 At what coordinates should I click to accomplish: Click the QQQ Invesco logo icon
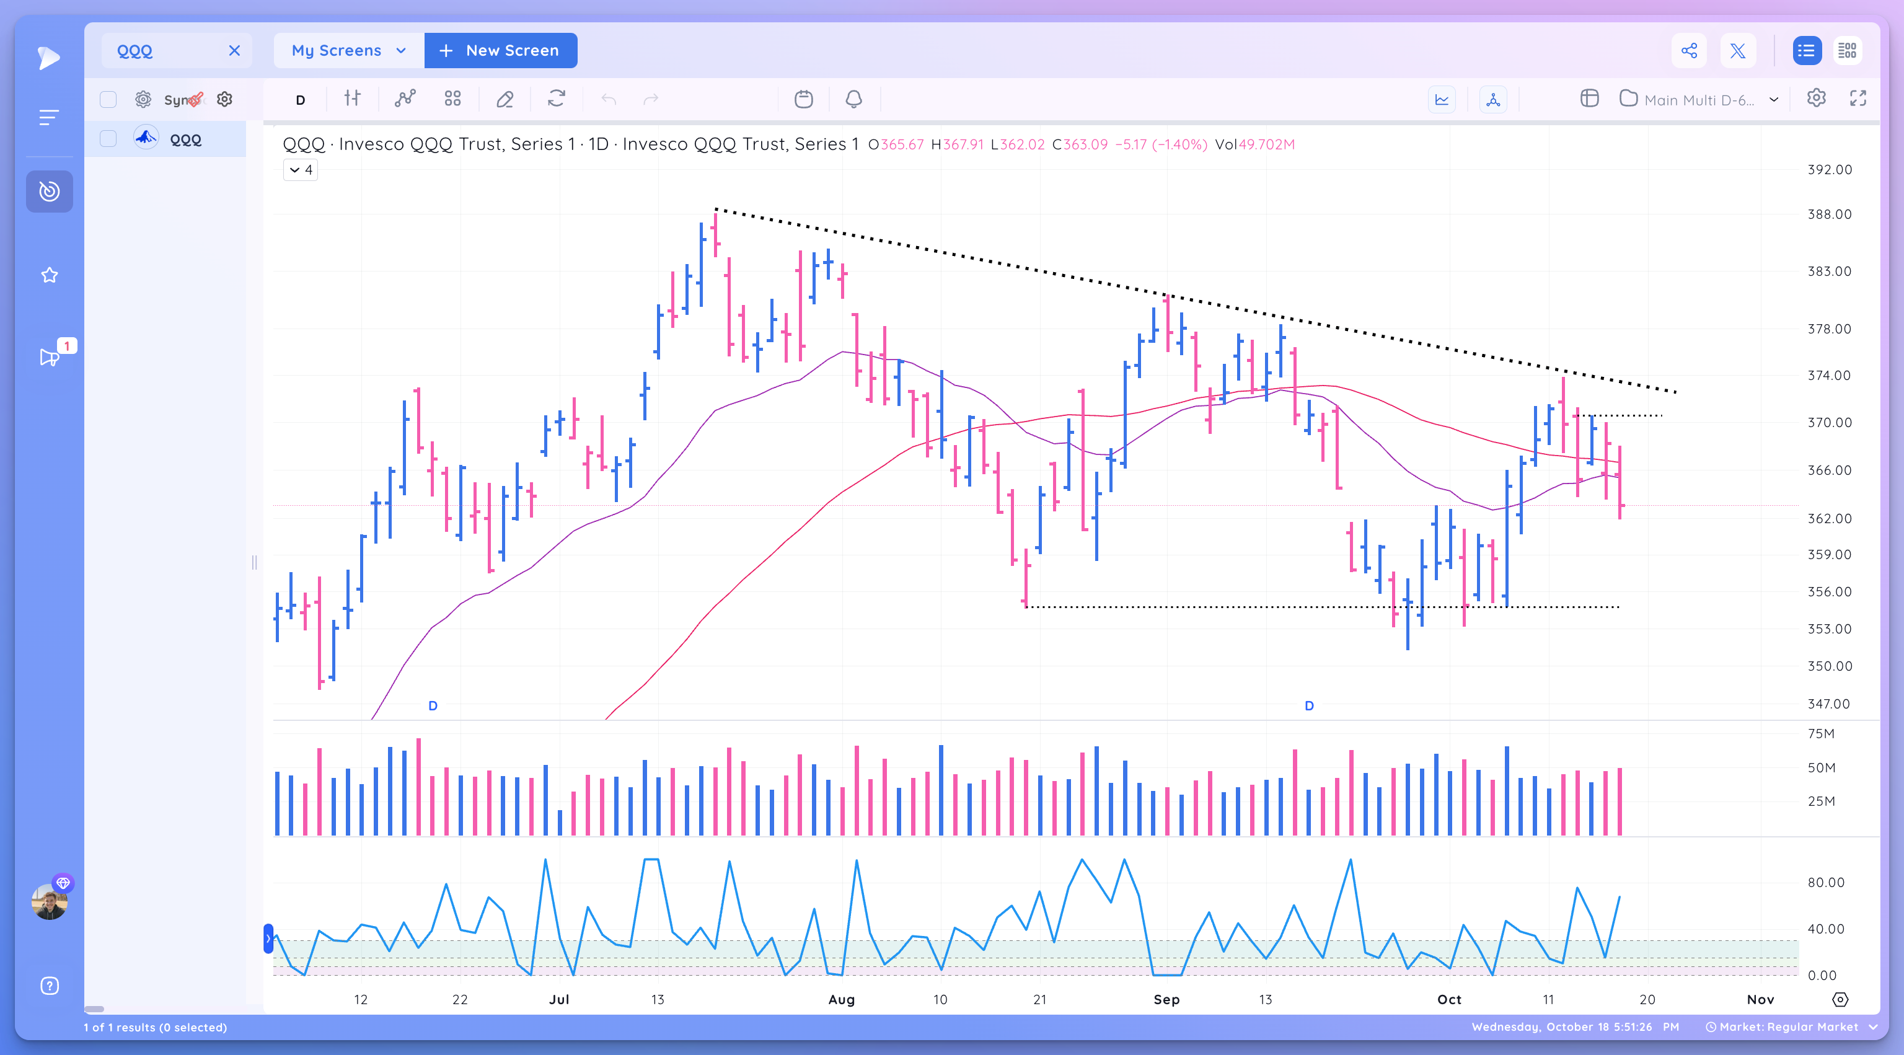146,138
